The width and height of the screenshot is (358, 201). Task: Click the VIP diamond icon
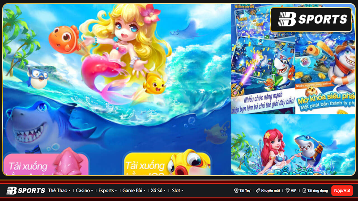[287, 191]
